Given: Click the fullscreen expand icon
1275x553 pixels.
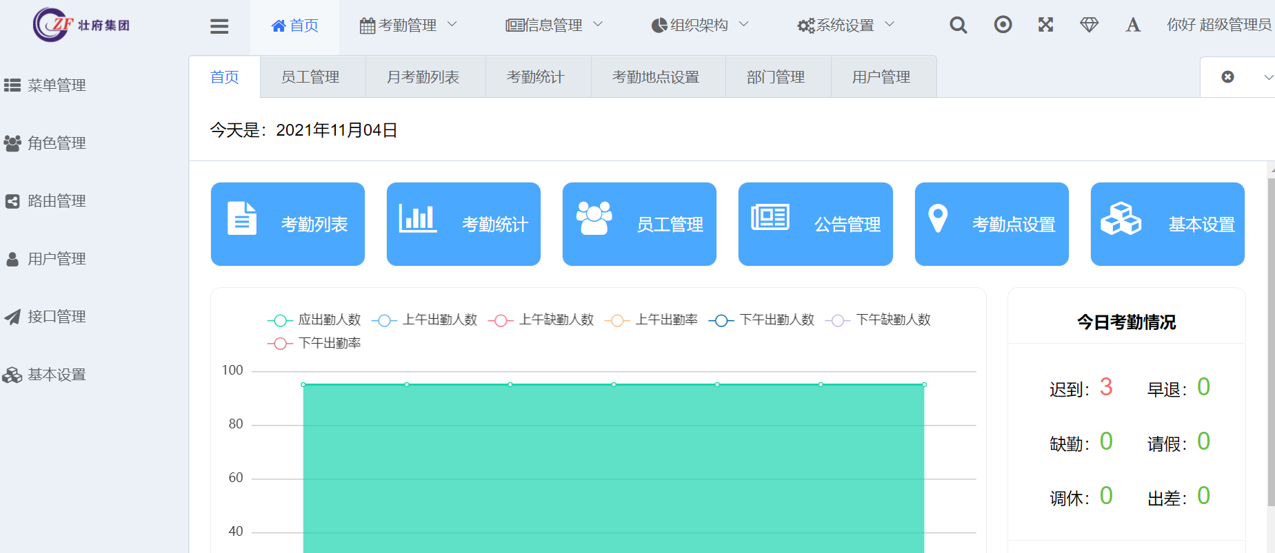Looking at the screenshot, I should [x=1045, y=25].
